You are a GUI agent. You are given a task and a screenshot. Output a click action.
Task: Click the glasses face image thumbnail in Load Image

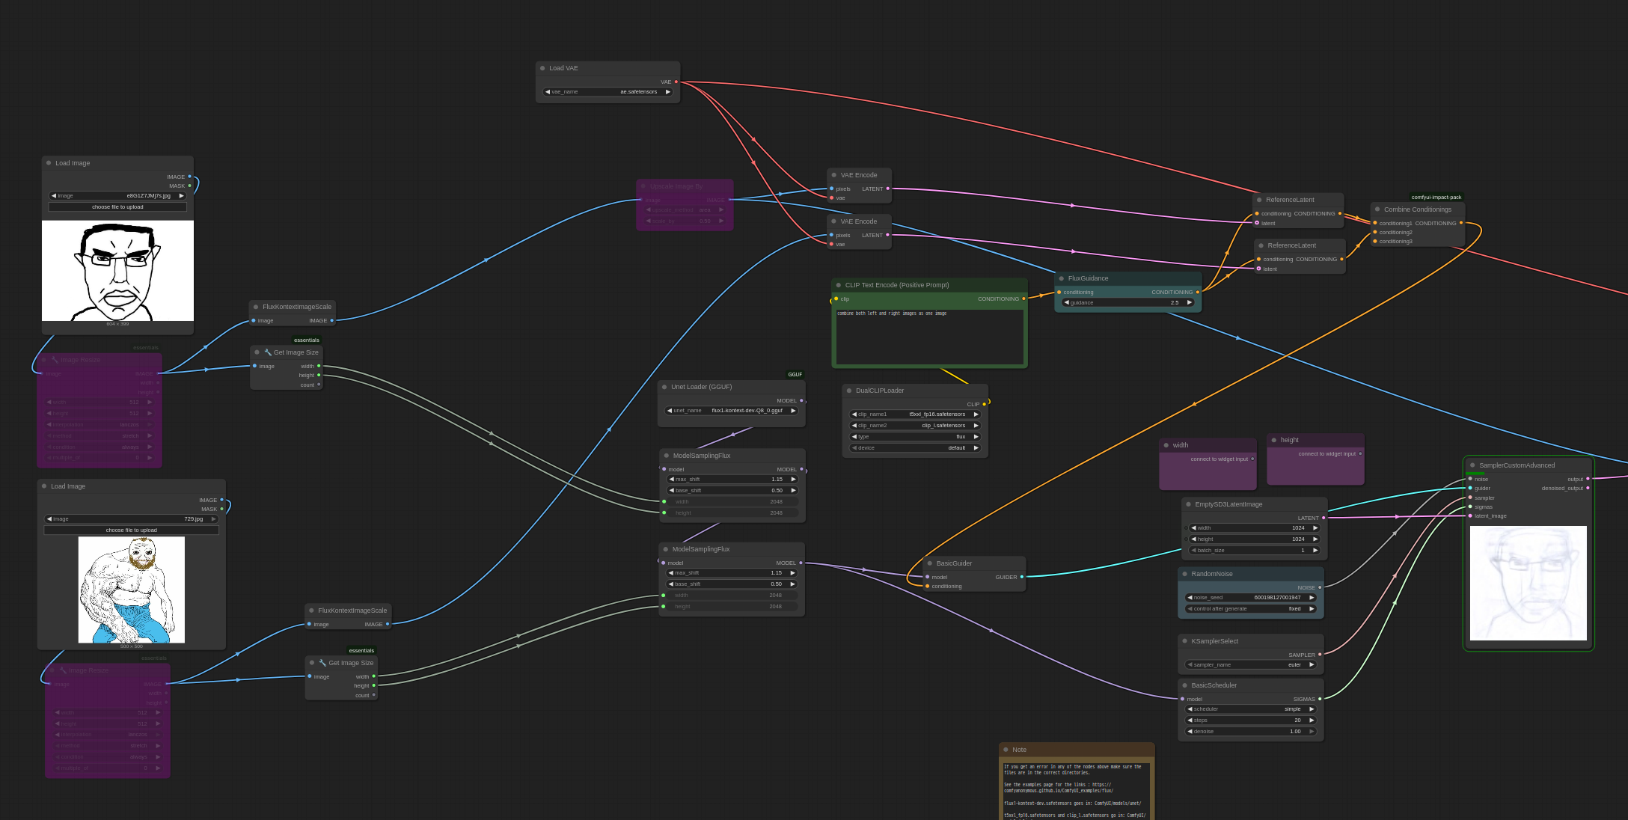tap(117, 271)
